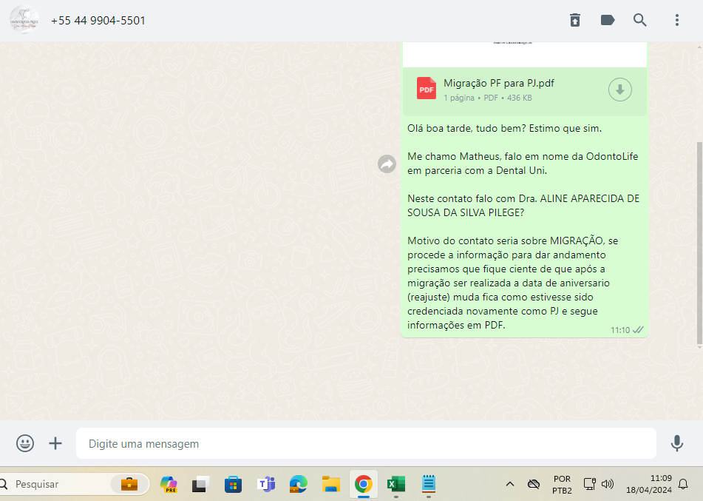Open Microsoft Edge from taskbar
The image size is (703, 501).
point(298,484)
